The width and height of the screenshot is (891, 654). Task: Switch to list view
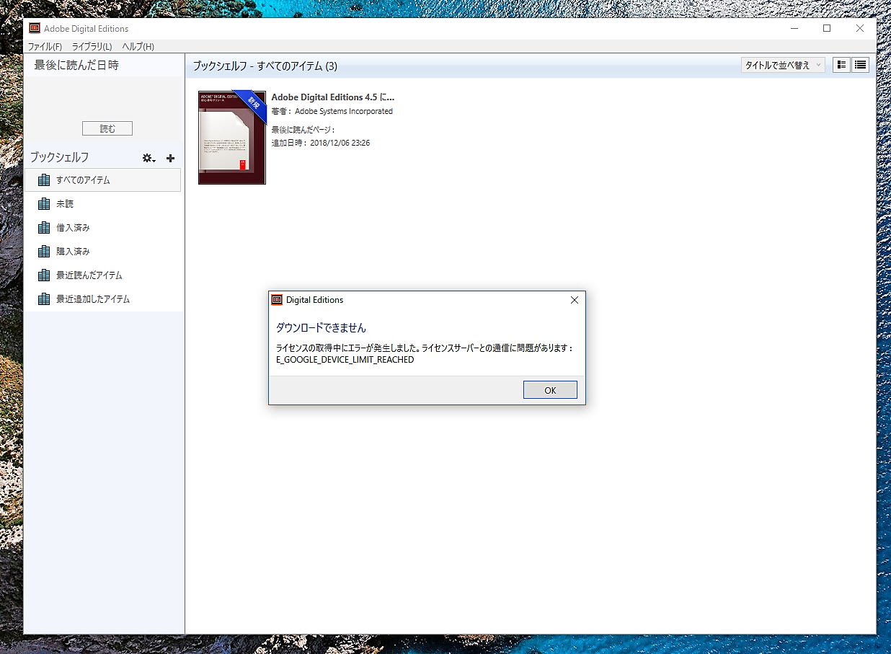click(x=859, y=64)
